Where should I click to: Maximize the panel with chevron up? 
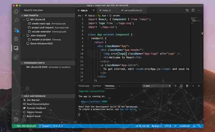[193, 86]
